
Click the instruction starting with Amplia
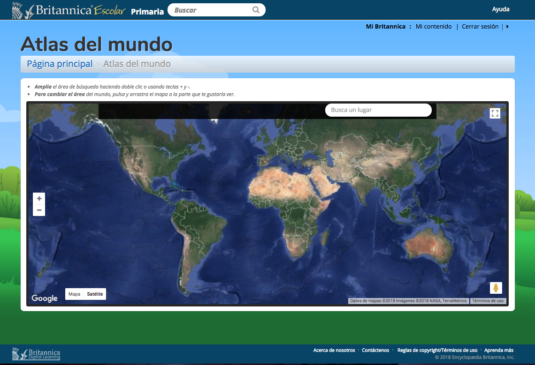tap(112, 87)
